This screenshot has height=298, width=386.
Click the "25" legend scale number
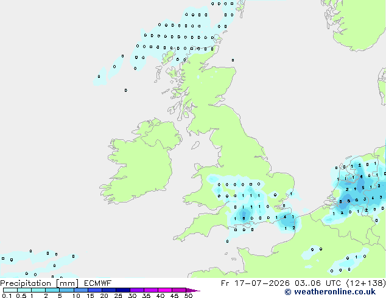pos(118,296)
